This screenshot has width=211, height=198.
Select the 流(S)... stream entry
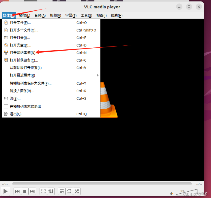(x=51, y=98)
